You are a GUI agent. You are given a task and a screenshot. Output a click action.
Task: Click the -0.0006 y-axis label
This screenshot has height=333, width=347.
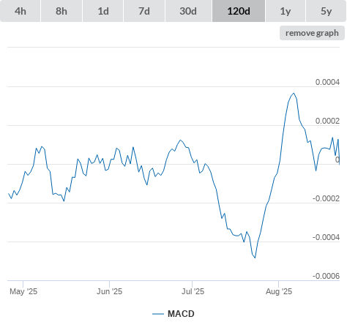(x=326, y=276)
